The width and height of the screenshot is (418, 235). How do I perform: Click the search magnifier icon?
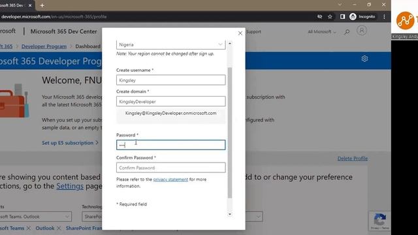click(347, 32)
